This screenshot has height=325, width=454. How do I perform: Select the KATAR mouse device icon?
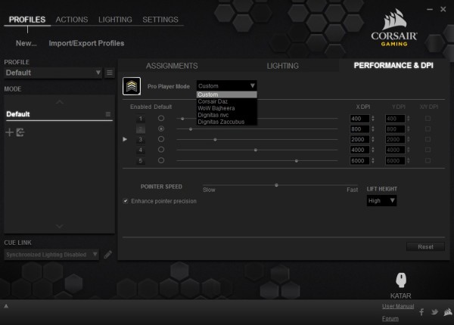click(401, 280)
